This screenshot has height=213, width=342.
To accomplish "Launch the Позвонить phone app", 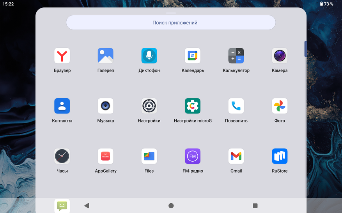I will coord(236,106).
